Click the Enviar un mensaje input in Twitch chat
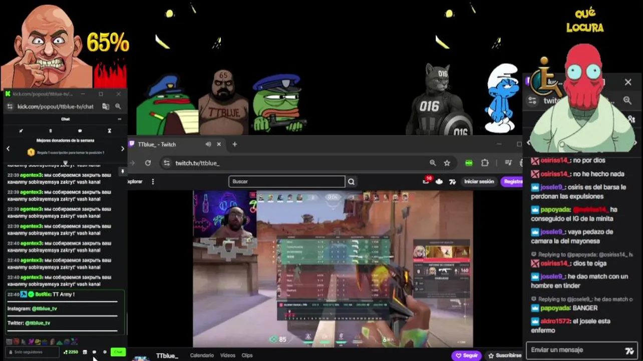Screen dimensions: 643x361 pyautogui.click(x=582, y=350)
